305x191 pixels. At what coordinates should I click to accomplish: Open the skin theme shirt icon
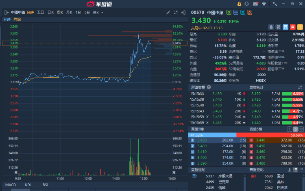pos(264,4)
